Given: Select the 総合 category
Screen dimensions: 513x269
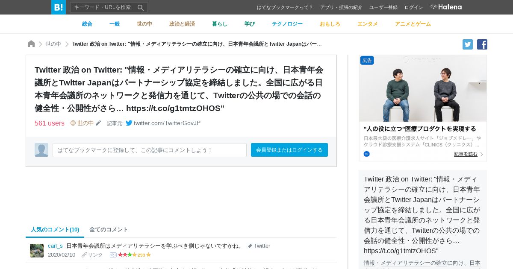Looking at the screenshot, I should (87, 24).
